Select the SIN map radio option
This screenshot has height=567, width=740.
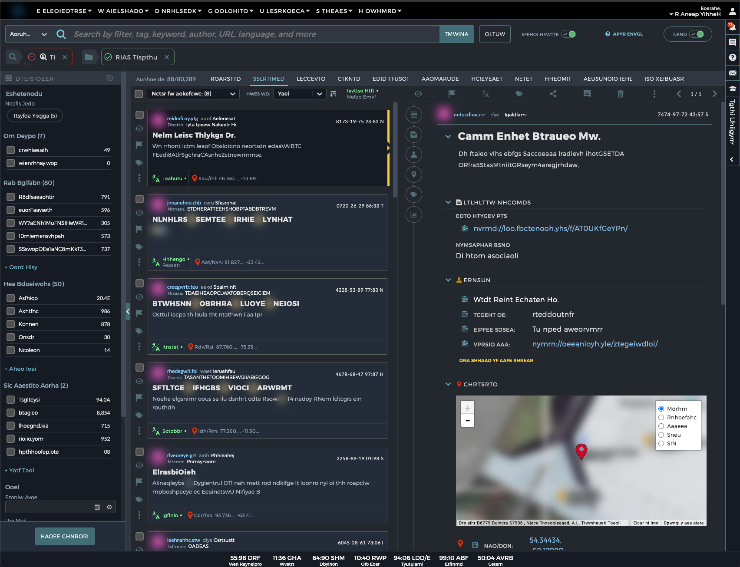click(661, 443)
